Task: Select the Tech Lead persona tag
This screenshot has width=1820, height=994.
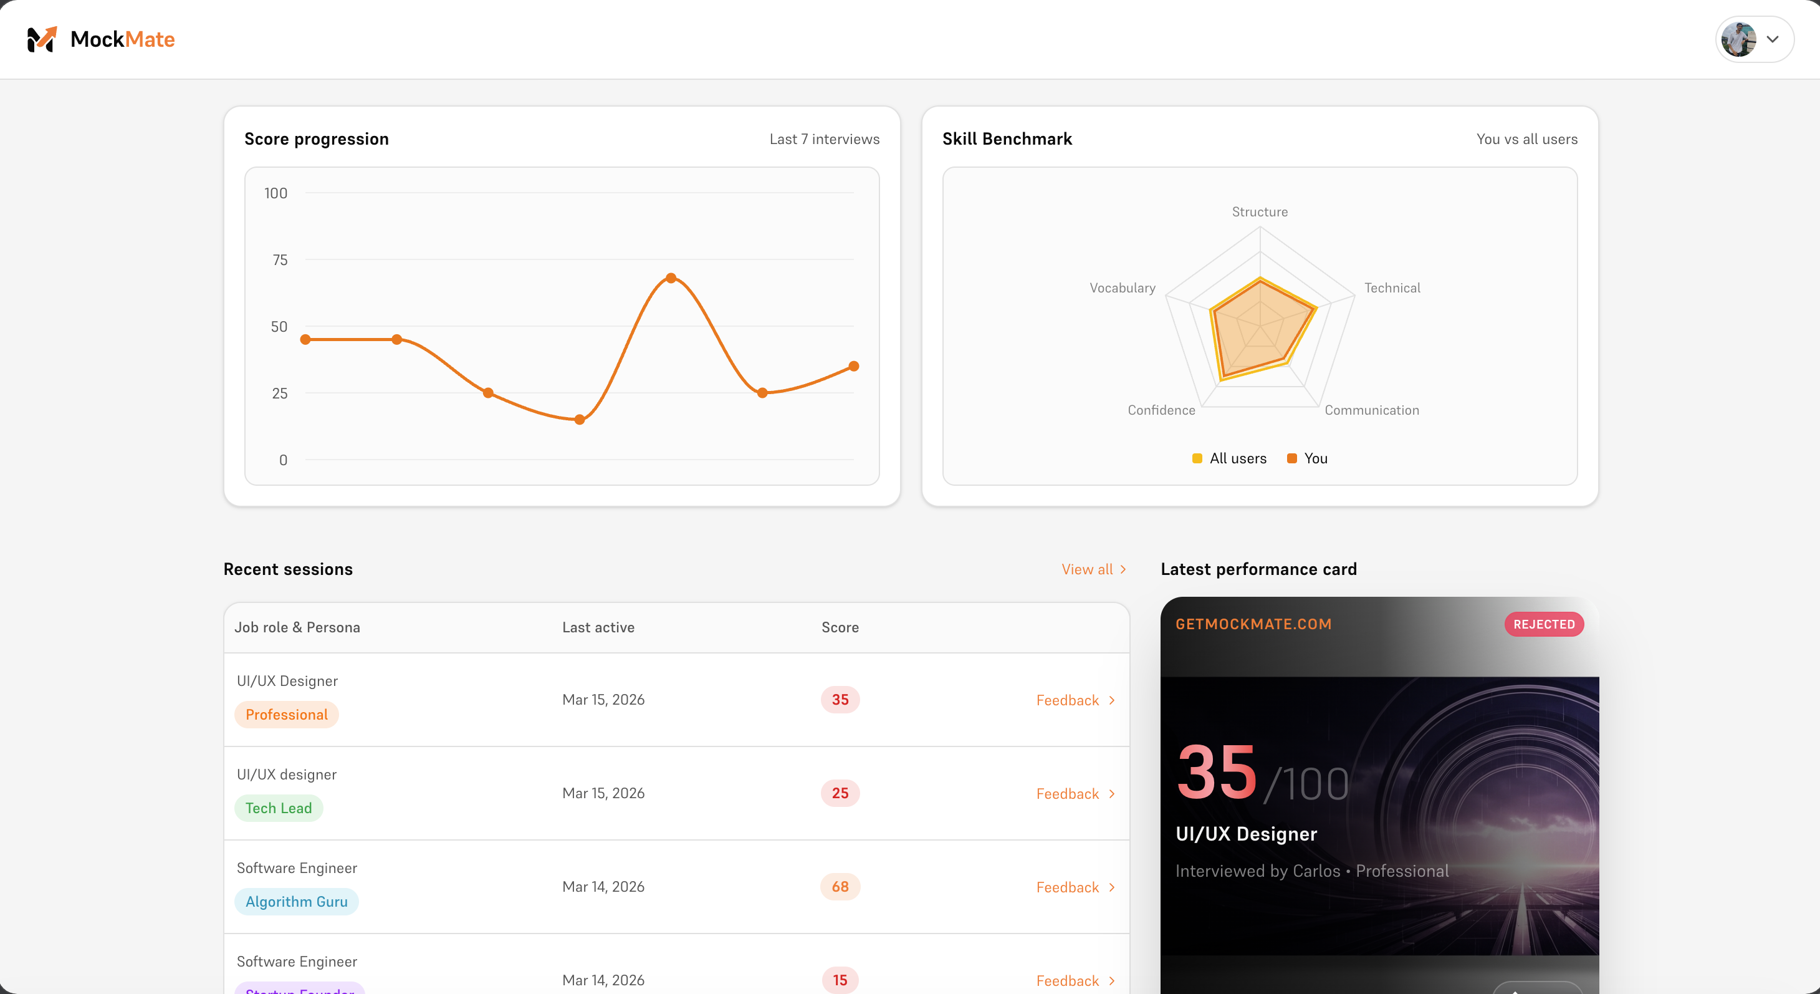Action: [279, 808]
